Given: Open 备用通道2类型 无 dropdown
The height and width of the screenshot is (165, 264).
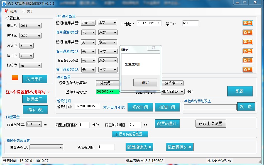Looking at the screenshot, I should (88, 52).
